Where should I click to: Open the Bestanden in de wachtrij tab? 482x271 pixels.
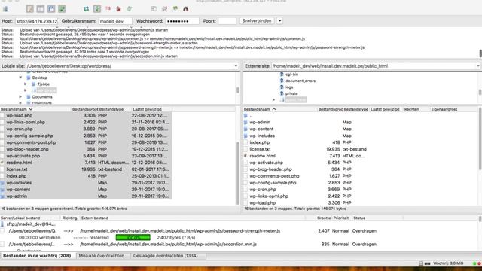pyautogui.click(x=37, y=256)
